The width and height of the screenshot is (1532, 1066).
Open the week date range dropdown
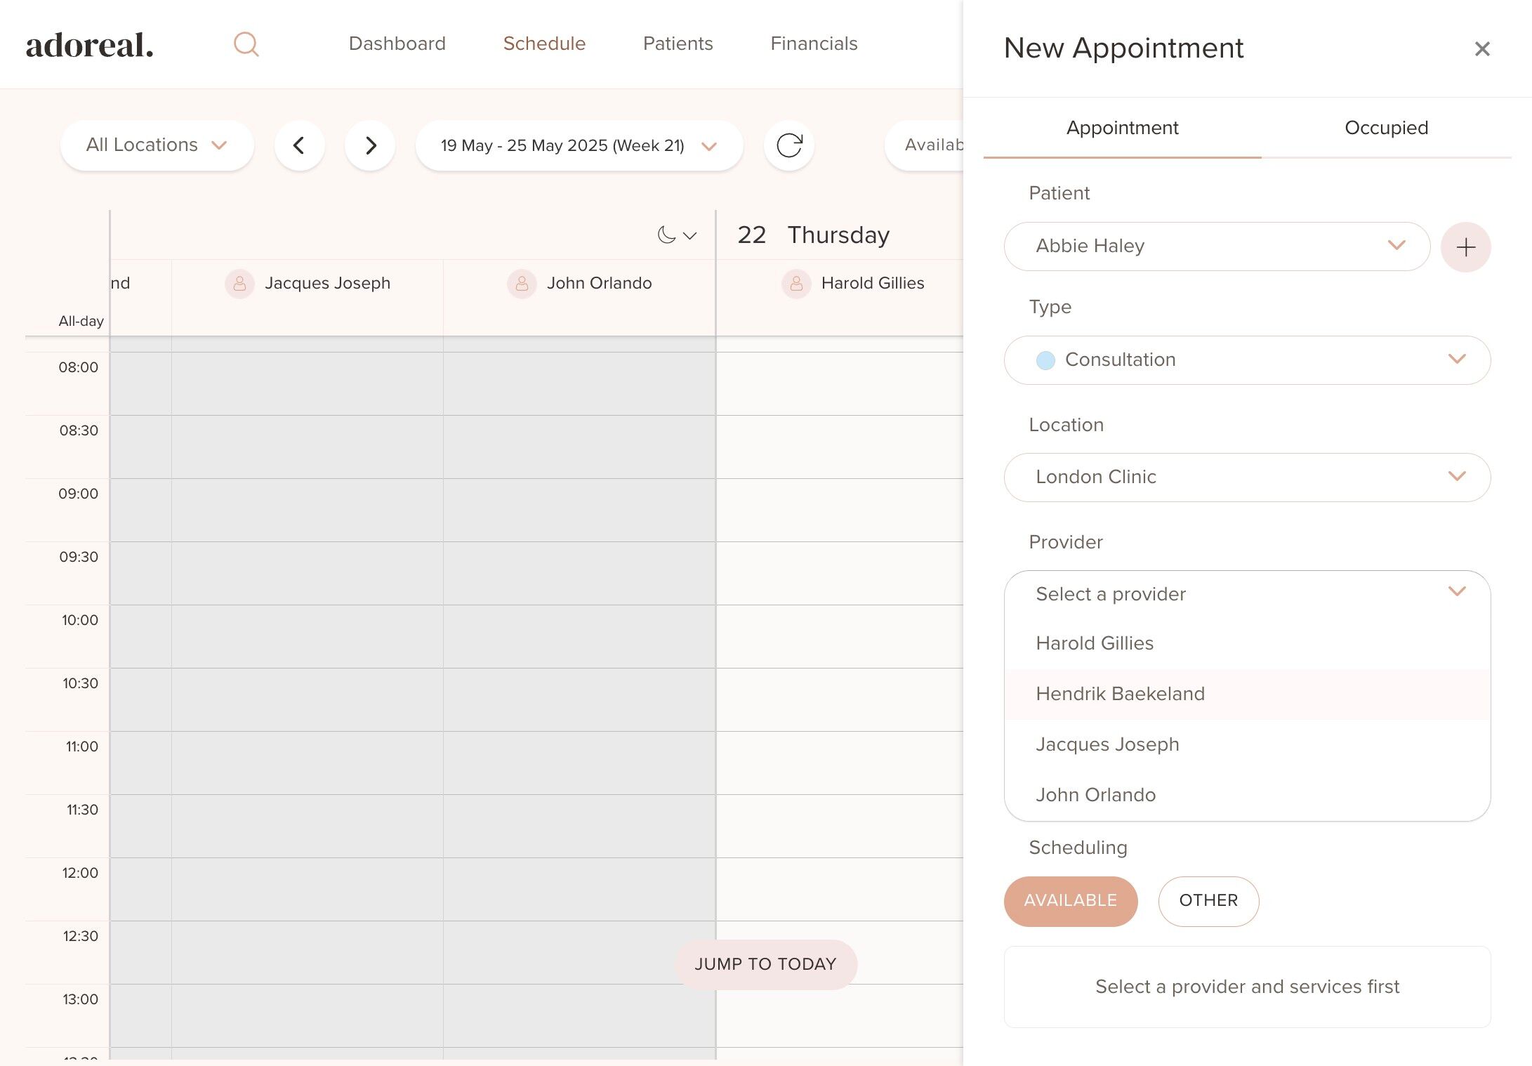coord(579,145)
